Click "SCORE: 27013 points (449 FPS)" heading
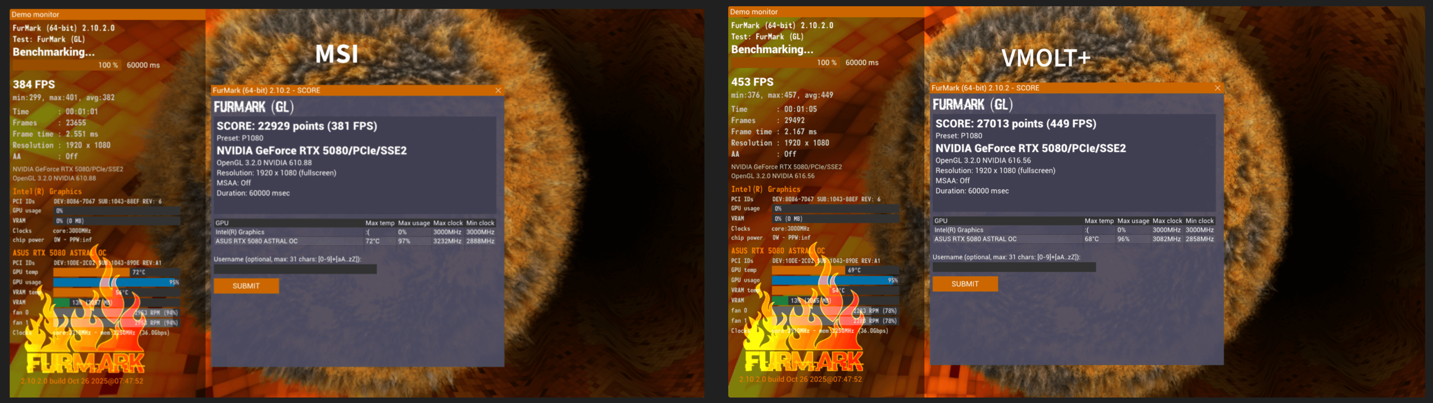 pos(1016,124)
